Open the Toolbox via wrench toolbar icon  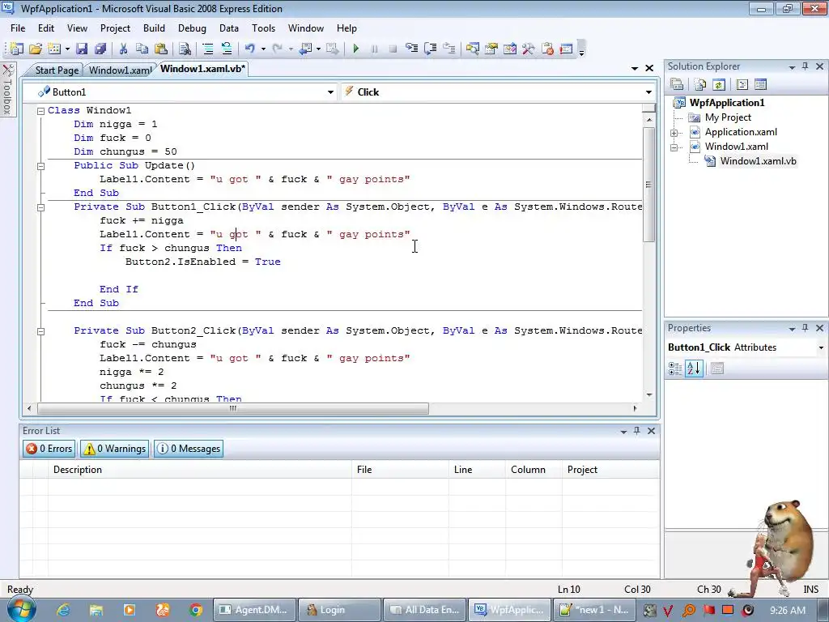click(x=528, y=49)
